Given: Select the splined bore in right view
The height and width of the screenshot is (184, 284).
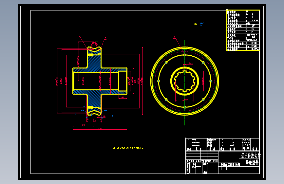Looking at the screenshot, I should click(184, 81).
